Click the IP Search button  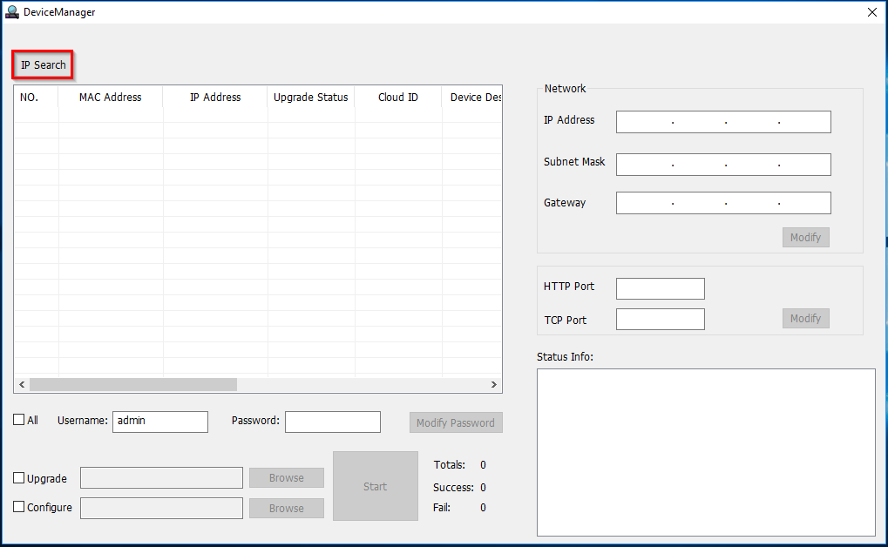point(43,65)
